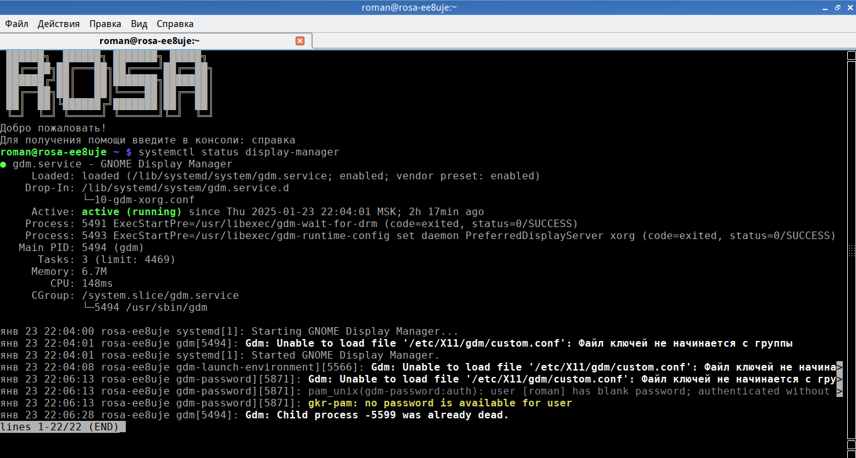The width and height of the screenshot is (856, 458).
Task: Click 'Child process -5599 was already dead.'
Action: pos(392,415)
